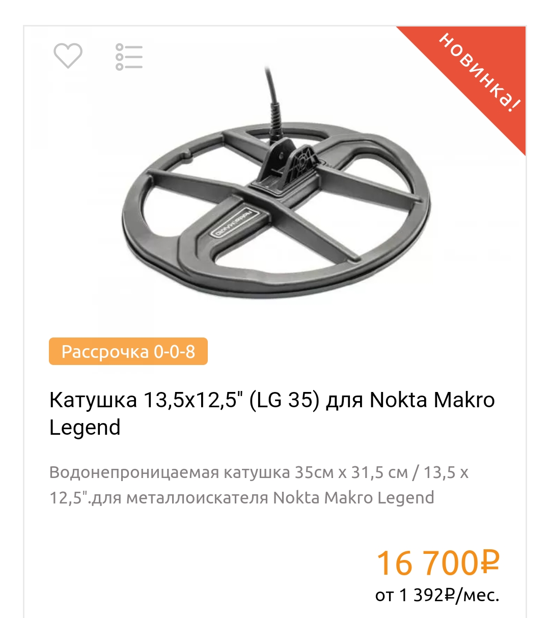Click the coil's cable in the photo
Viewport: 550px width, 618px height.
[x=271, y=102]
